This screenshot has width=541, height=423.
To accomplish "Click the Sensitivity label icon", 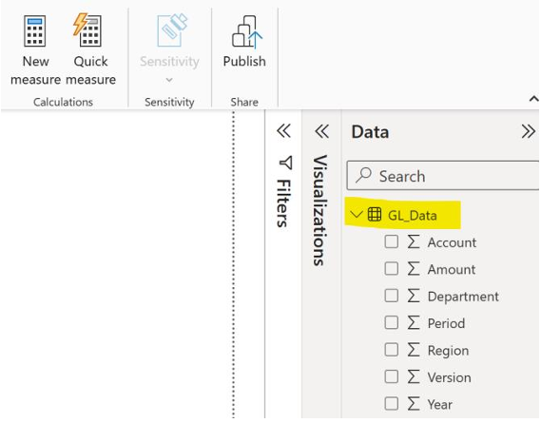I will coord(171,30).
